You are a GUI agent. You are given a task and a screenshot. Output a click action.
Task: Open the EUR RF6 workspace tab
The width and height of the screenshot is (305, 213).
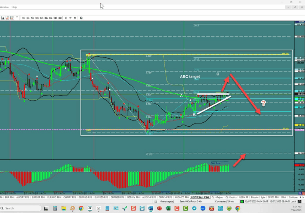tap(10, 197)
